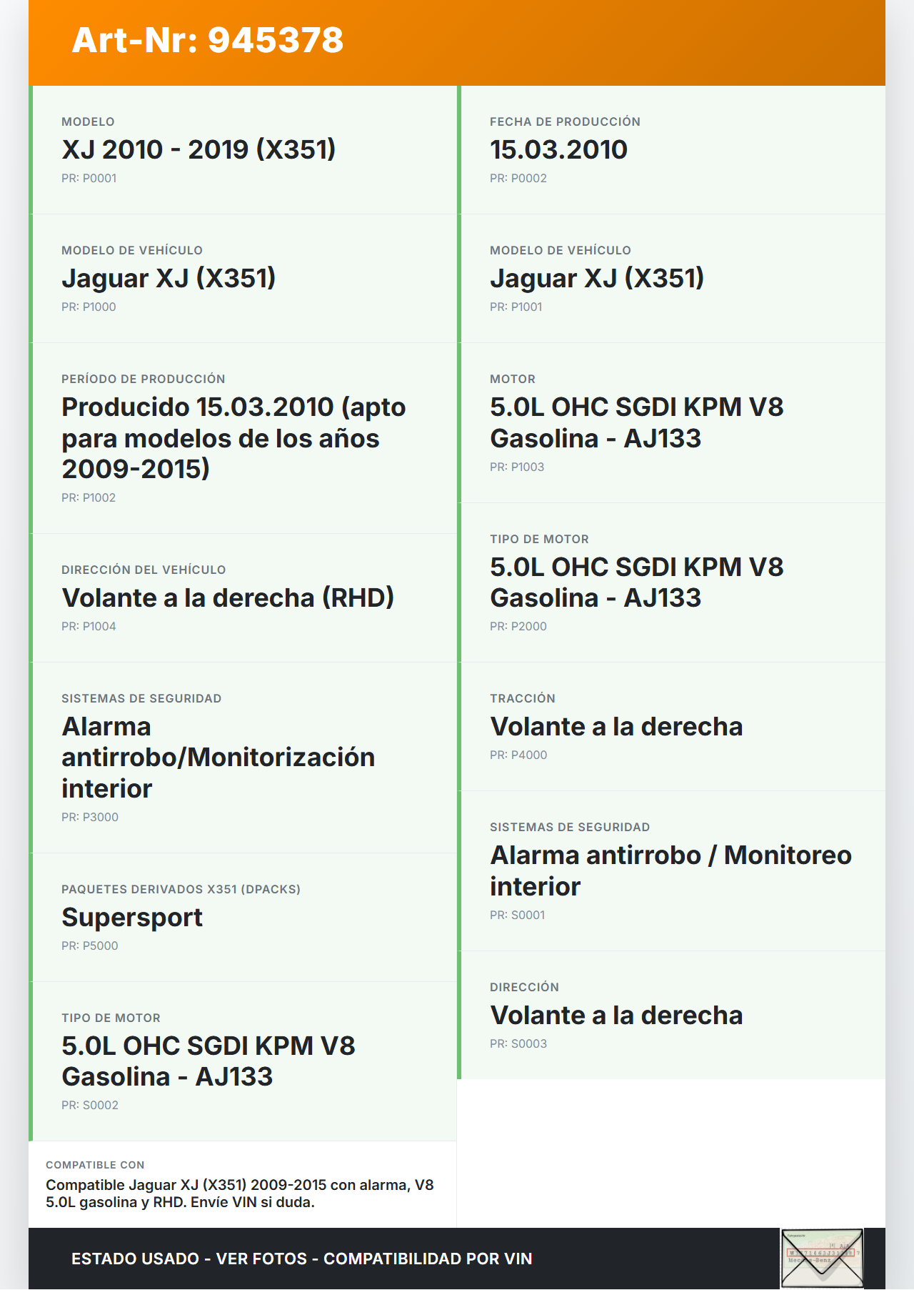Click the 'Producido 15.03.2010' production period text
The height and width of the screenshot is (1290, 914).
point(233,437)
